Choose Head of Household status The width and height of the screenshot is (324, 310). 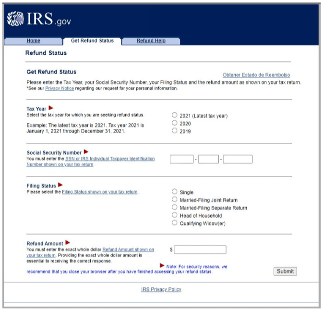click(x=175, y=215)
